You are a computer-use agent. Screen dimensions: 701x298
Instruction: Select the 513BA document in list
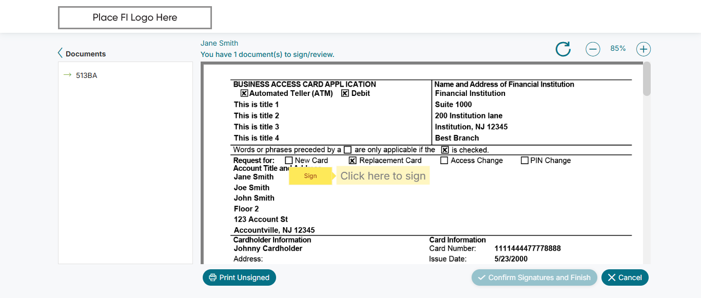tap(86, 75)
